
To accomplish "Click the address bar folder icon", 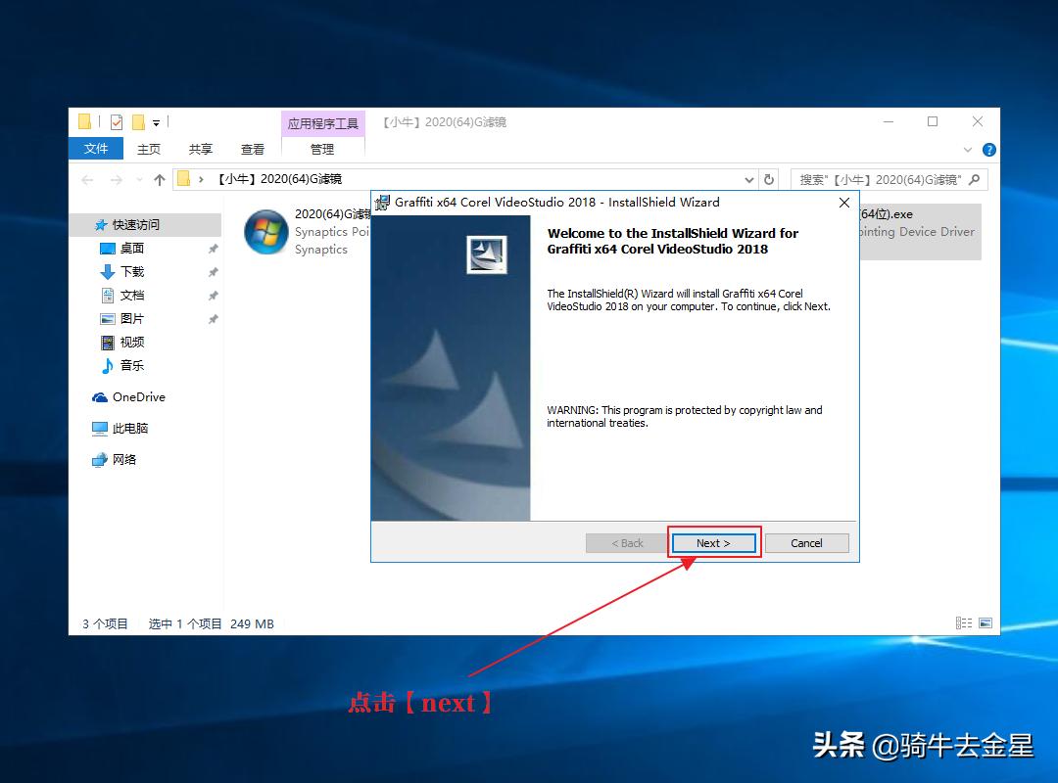I will [183, 179].
